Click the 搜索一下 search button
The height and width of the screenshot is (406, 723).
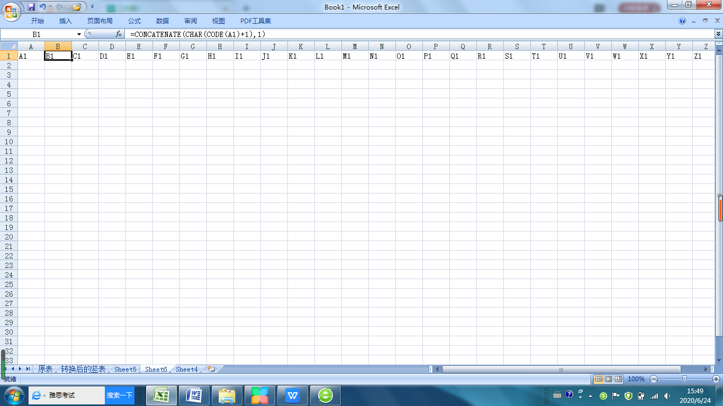119,395
